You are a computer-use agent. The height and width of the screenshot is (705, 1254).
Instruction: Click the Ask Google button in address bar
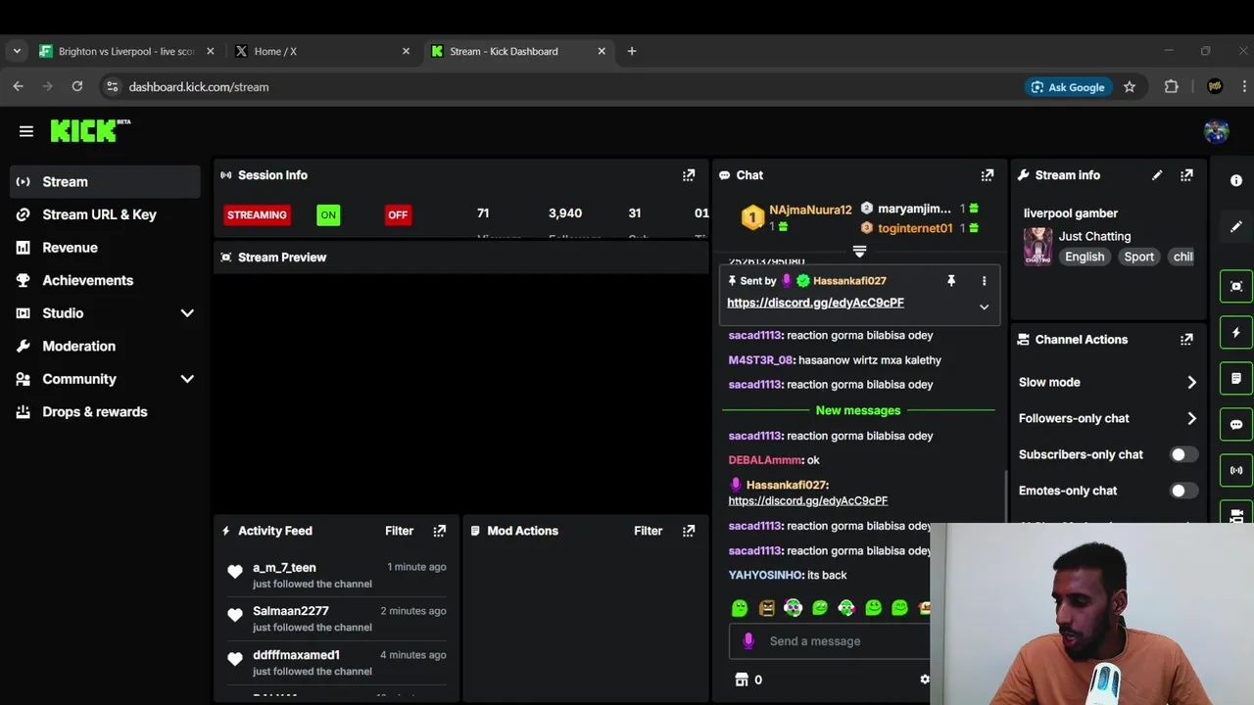[x=1068, y=87]
